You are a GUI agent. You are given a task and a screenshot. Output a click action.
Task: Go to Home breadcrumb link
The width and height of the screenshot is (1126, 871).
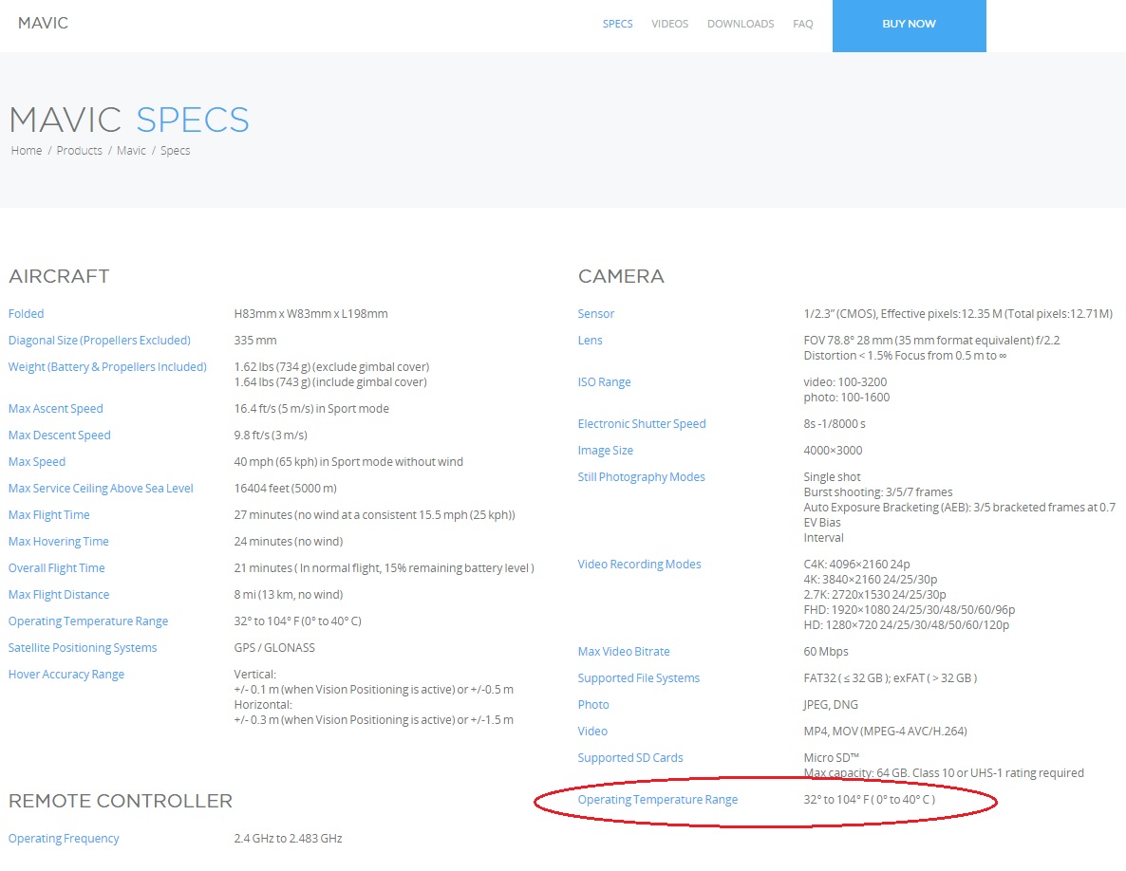[x=27, y=151]
